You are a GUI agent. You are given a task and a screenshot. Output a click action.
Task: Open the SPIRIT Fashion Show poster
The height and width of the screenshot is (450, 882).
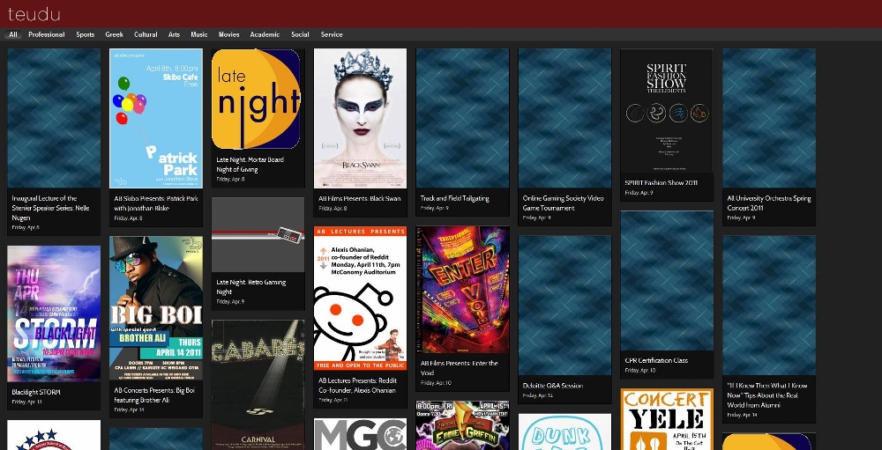(x=667, y=111)
